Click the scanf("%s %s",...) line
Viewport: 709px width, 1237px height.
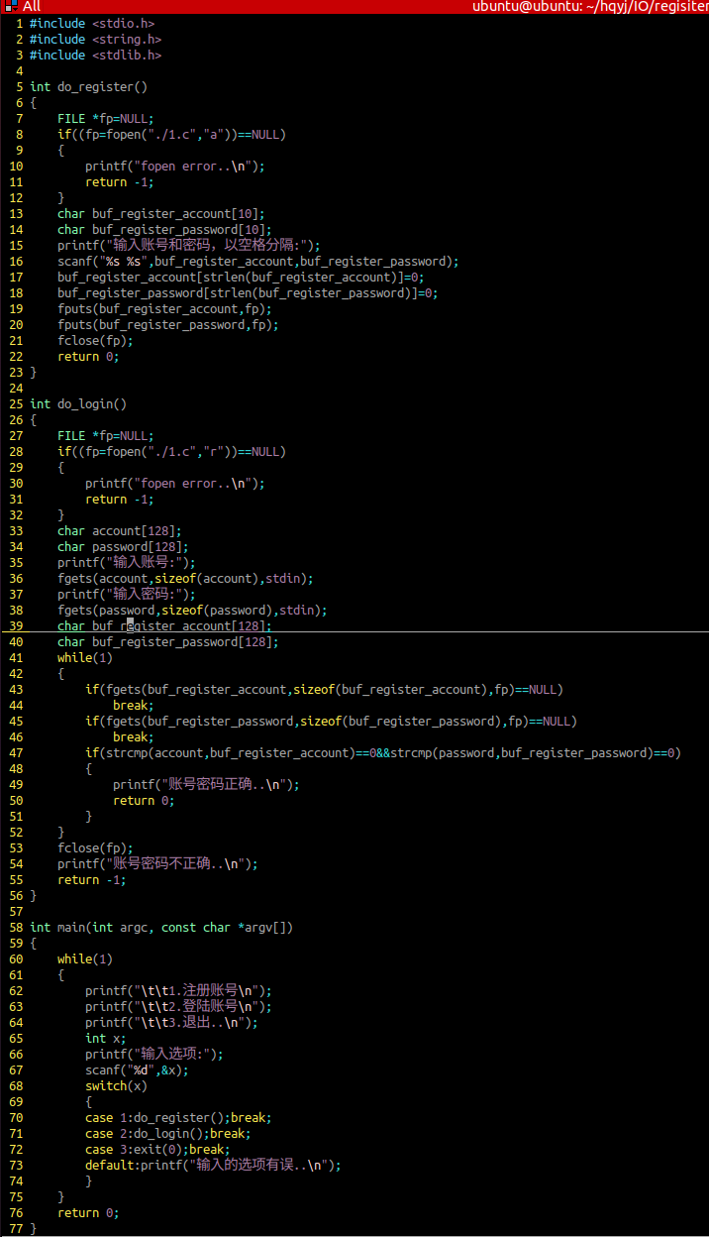pyautogui.click(x=258, y=262)
